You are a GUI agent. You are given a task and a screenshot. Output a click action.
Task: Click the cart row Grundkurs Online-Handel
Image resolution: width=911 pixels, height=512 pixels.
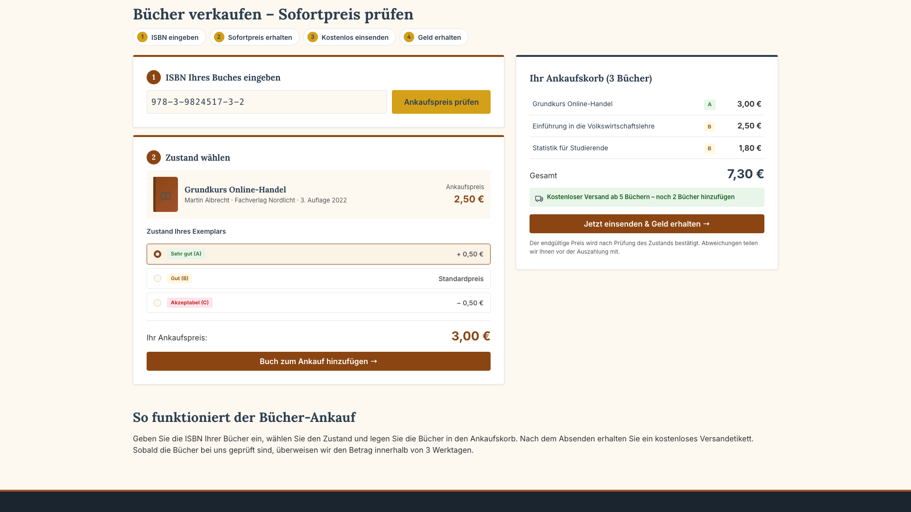coord(647,104)
